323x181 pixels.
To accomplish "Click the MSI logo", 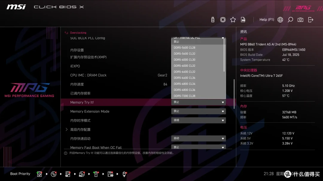I will coord(16,7).
